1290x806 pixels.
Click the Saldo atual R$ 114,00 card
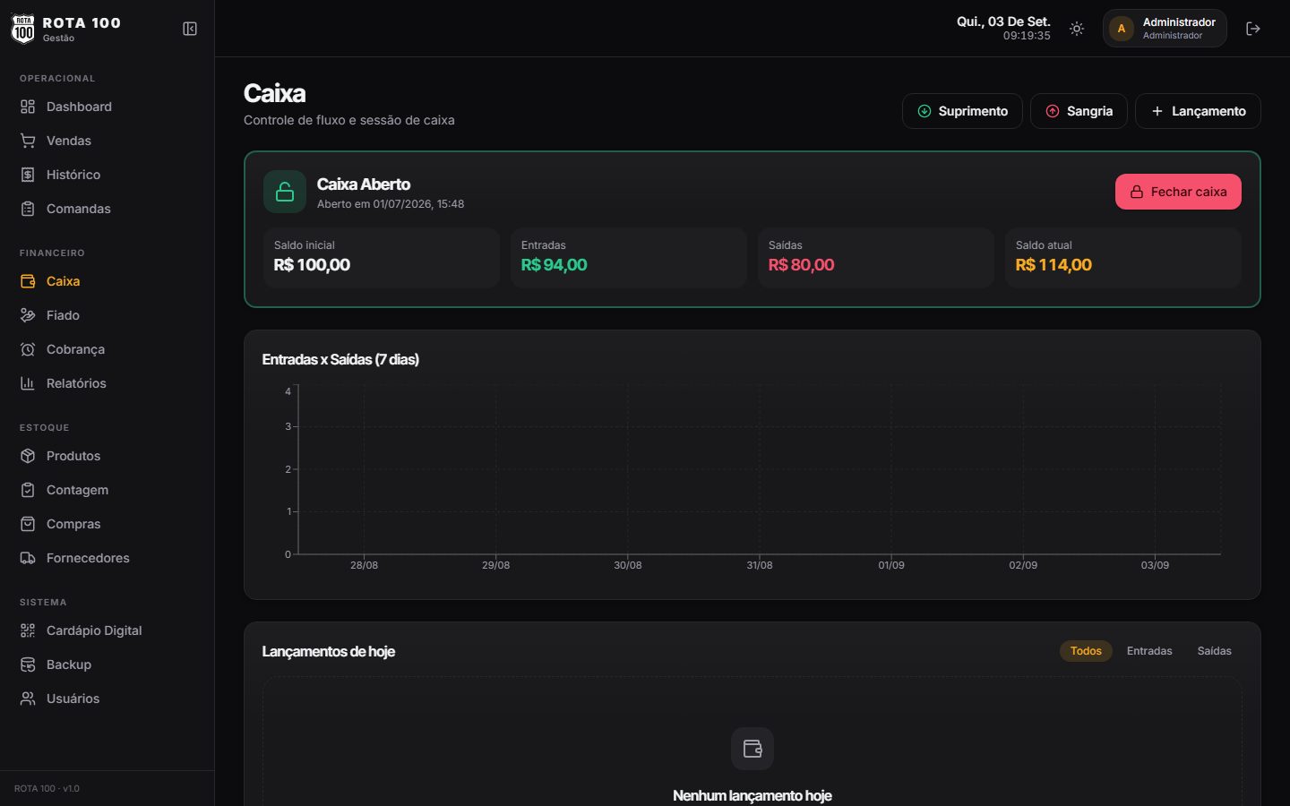(1123, 258)
